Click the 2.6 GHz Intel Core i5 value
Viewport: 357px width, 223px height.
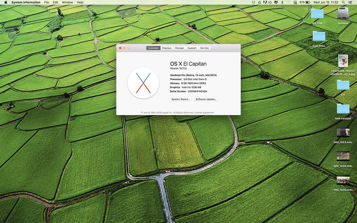pos(195,79)
